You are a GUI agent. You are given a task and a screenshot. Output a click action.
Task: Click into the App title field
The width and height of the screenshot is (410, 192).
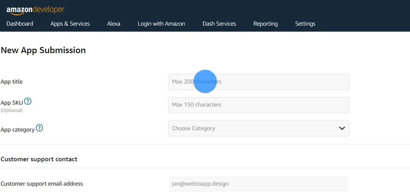pos(259,82)
